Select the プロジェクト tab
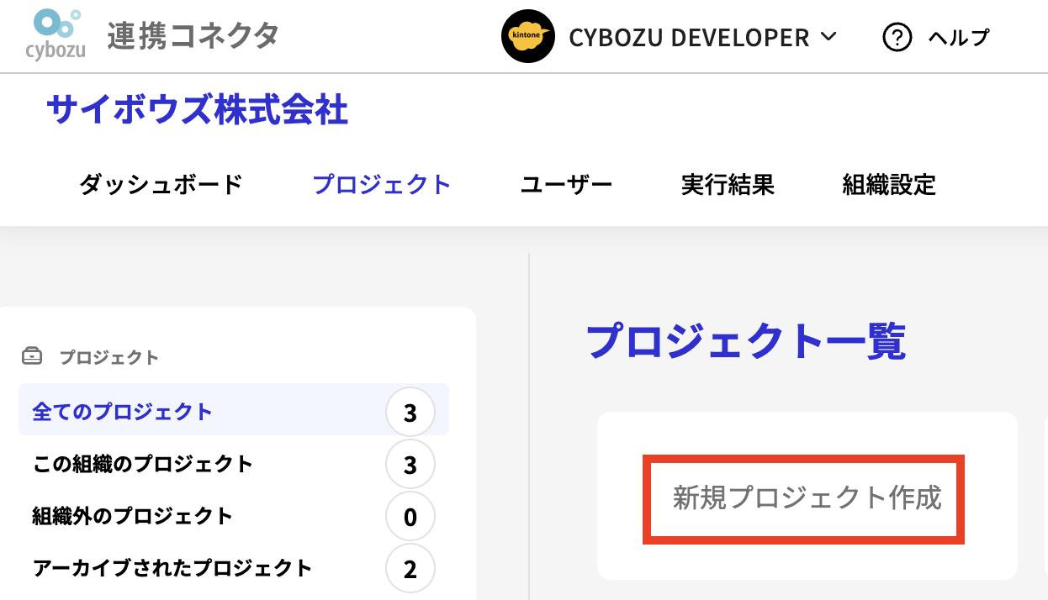 point(381,184)
